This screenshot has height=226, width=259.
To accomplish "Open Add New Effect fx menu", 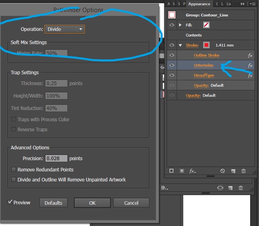I will pyautogui.click(x=192, y=171).
